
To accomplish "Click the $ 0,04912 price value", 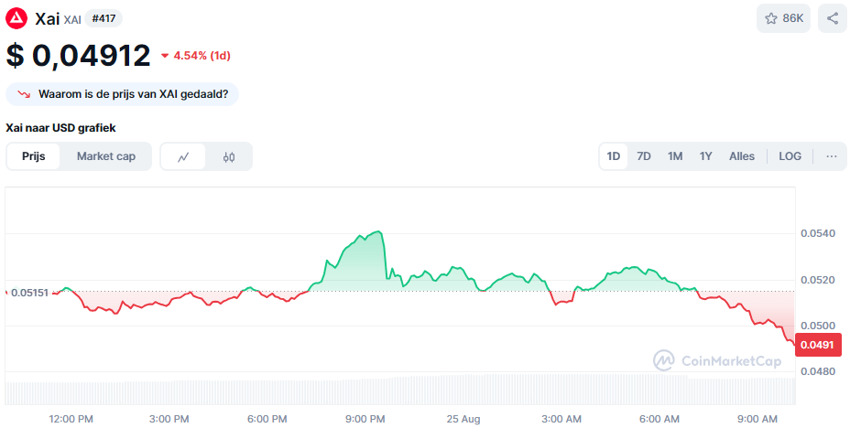I will [78, 55].
